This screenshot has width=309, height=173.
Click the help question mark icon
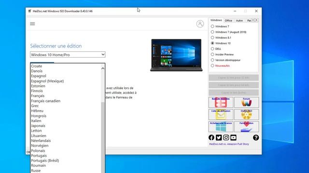(256, 137)
